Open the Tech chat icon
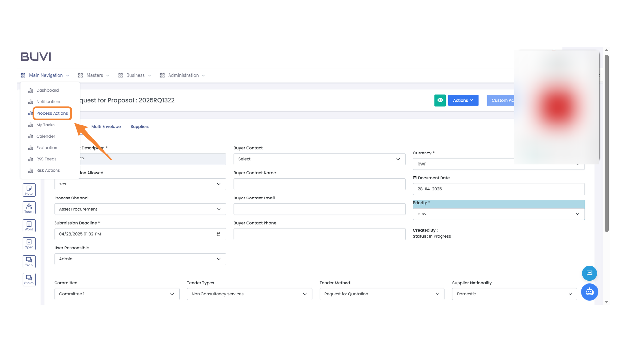 pos(29,261)
